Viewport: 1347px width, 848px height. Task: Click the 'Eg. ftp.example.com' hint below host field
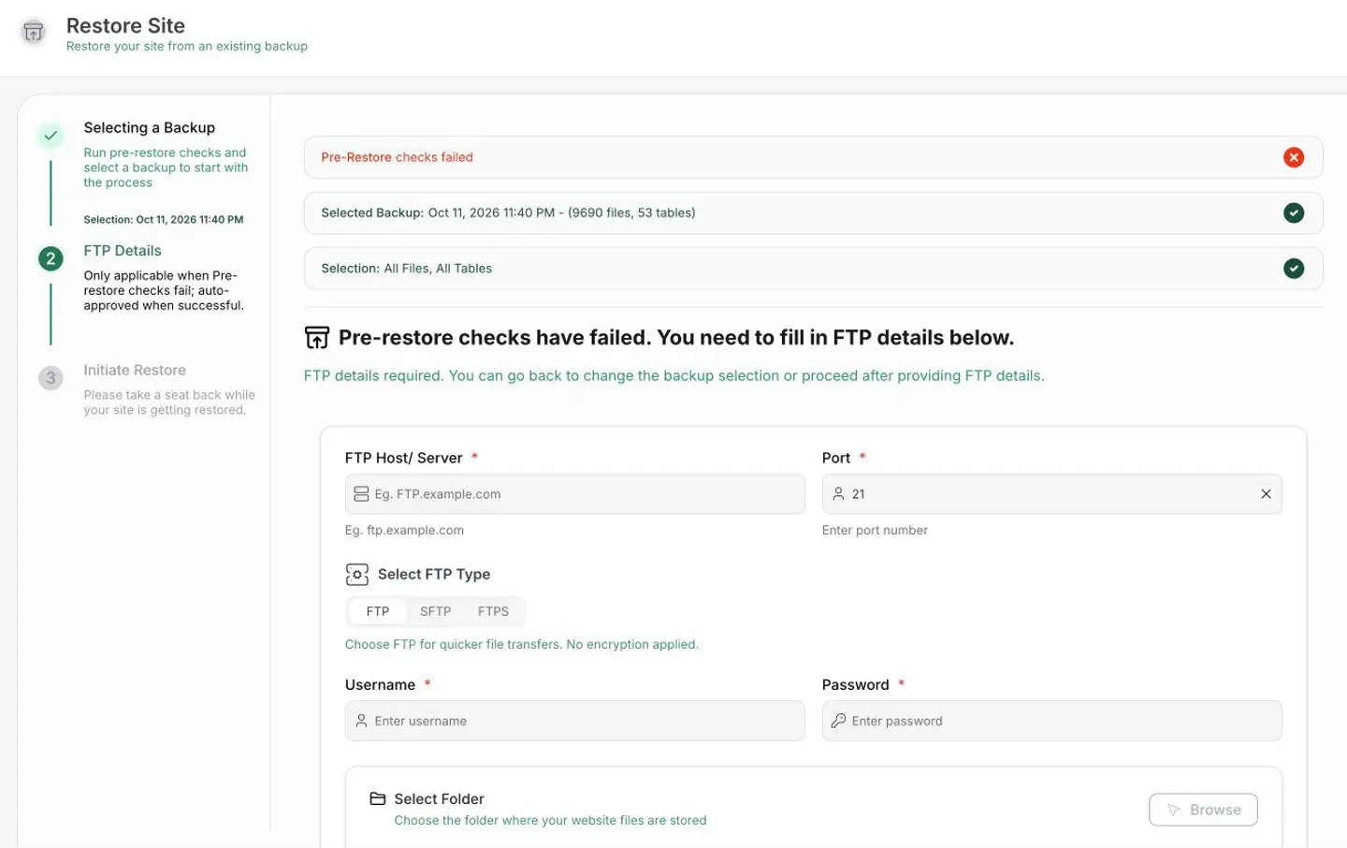pyautogui.click(x=404, y=531)
